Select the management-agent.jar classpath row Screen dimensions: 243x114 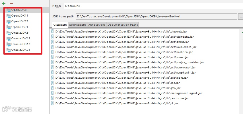(145, 93)
